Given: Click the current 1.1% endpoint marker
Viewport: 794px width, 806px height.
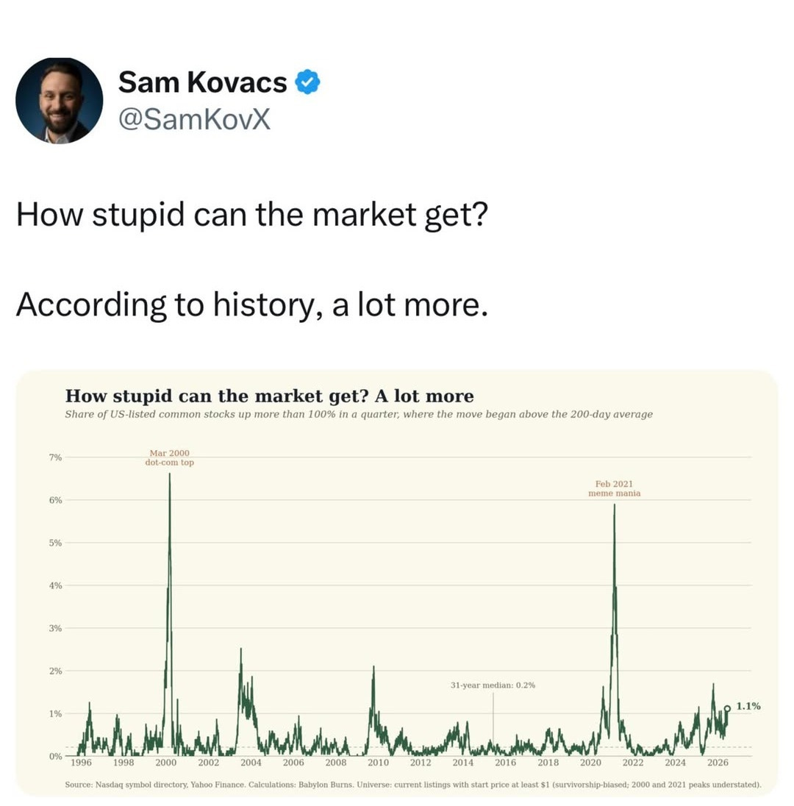Looking at the screenshot, I should coord(727,708).
